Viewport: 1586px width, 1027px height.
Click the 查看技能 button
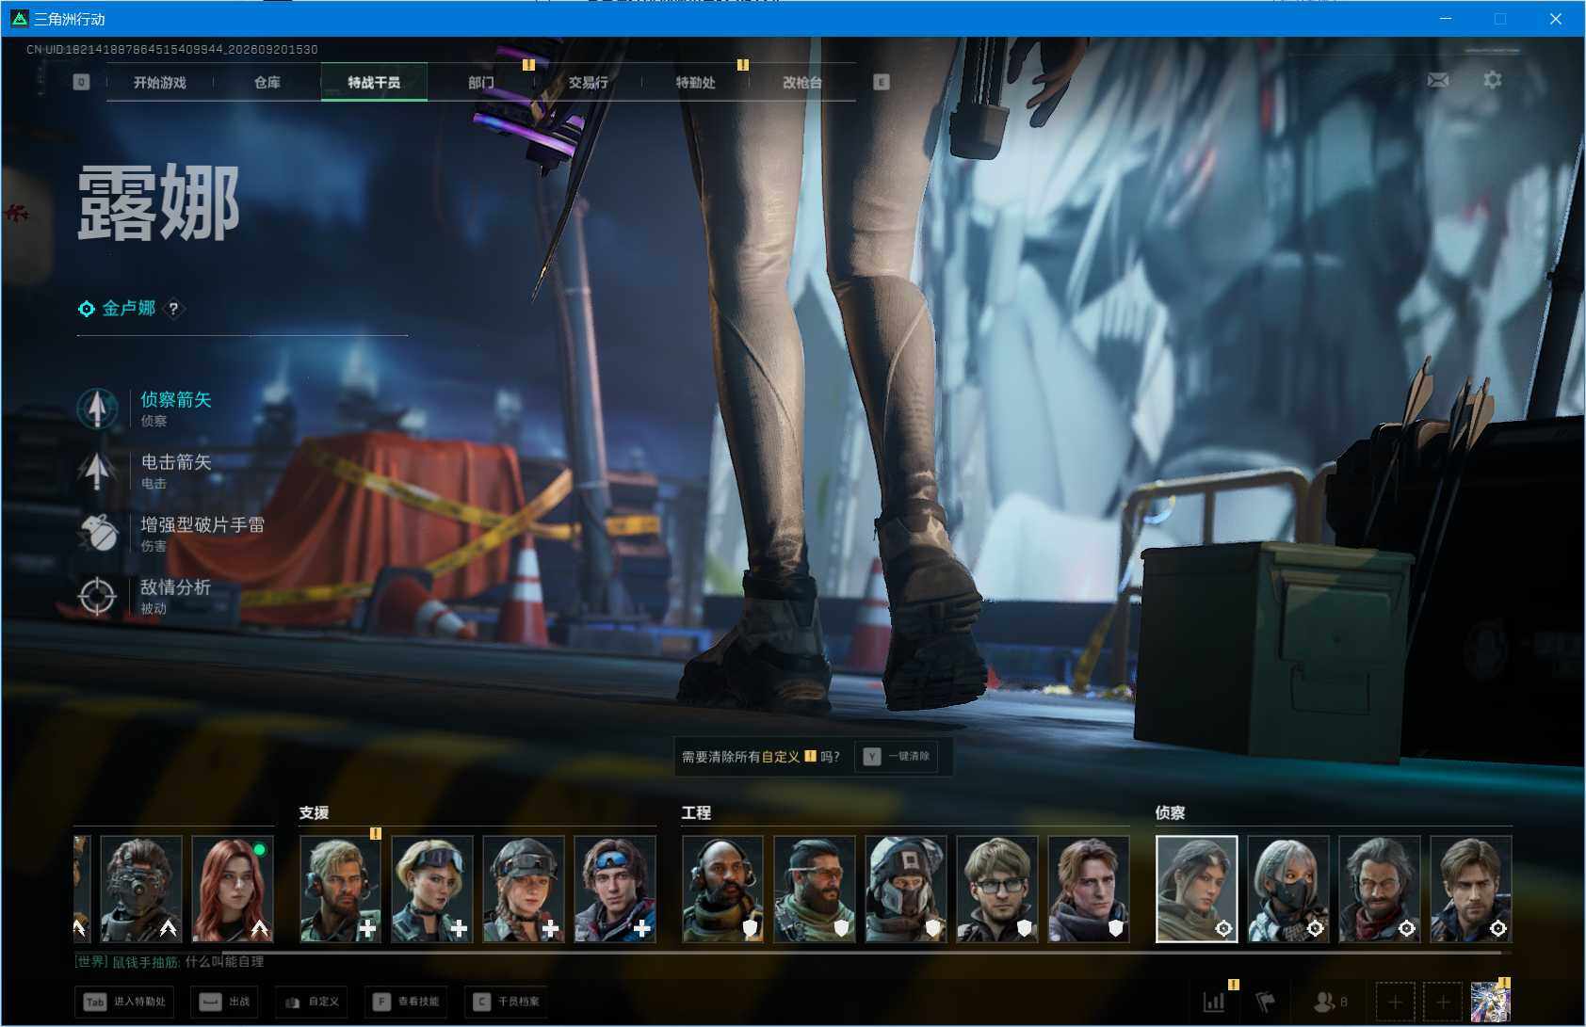pos(406,1002)
